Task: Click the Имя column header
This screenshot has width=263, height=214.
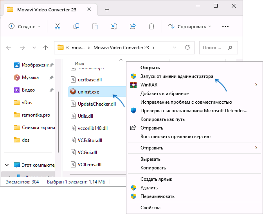Action: [x=79, y=64]
